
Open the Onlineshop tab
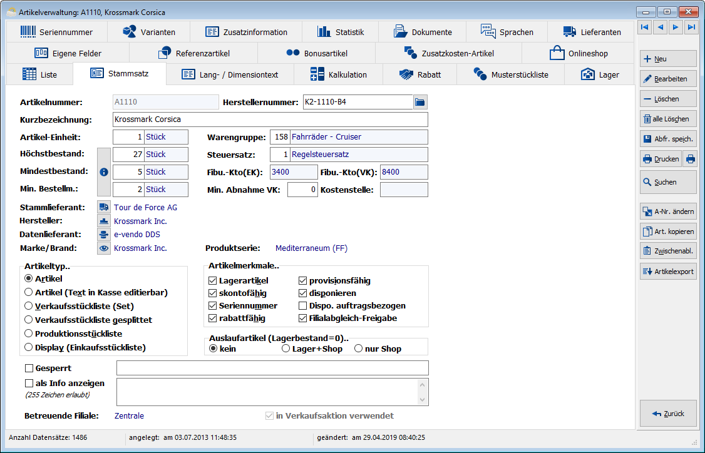click(x=578, y=53)
